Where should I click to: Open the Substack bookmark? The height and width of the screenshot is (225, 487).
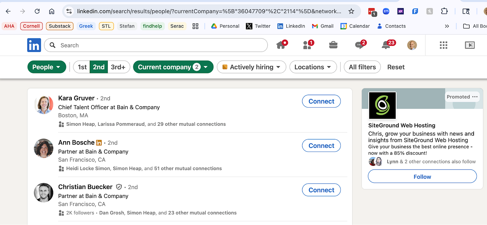tap(60, 26)
